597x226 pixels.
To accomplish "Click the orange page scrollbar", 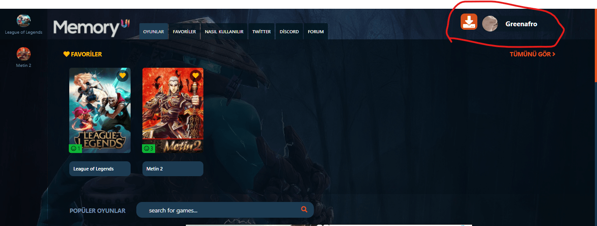I will point(595,45).
